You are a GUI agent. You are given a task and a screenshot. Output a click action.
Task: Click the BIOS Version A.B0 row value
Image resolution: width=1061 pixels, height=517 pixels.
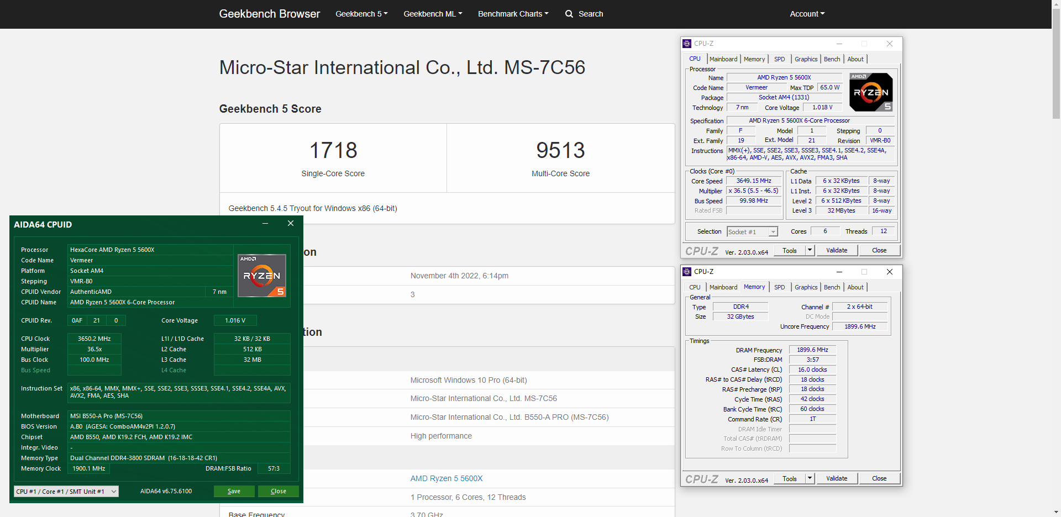179,427
